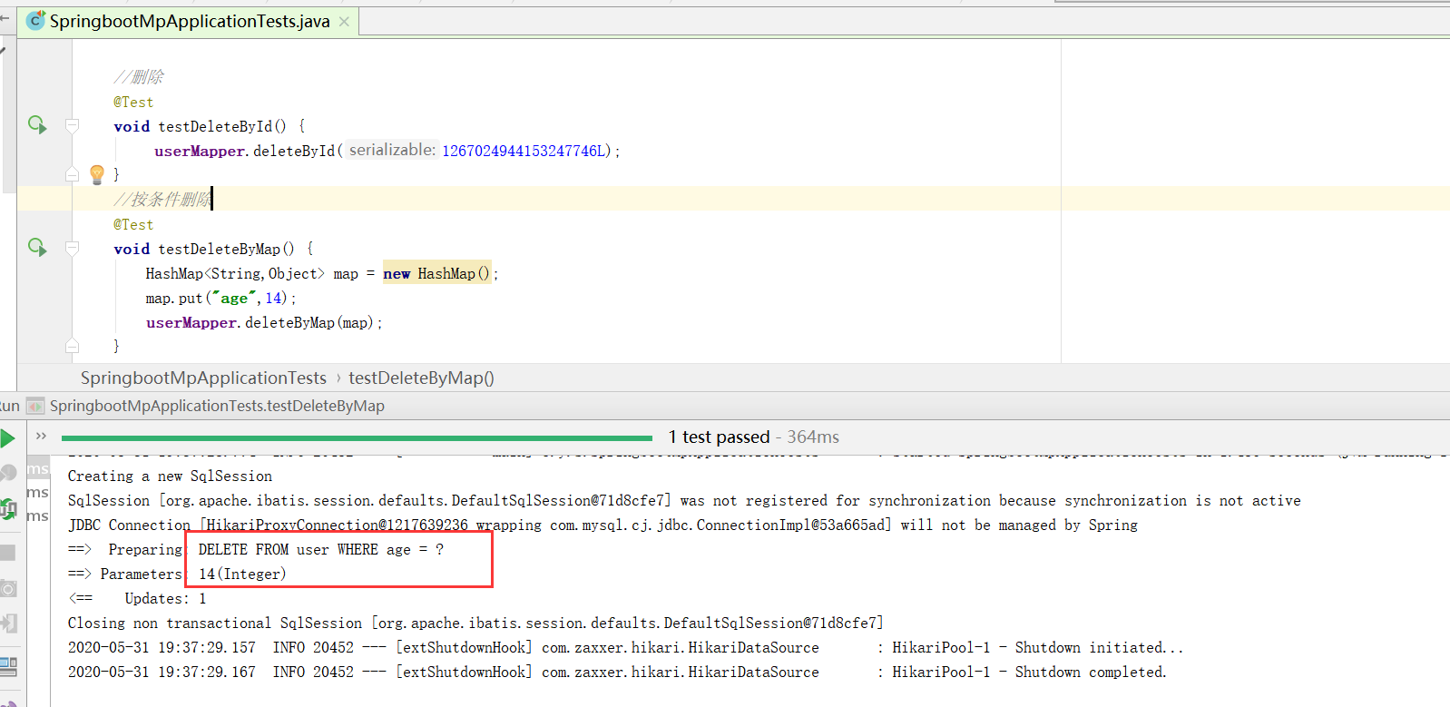1450x707 pixels.
Task: Click the exit arrow icon in Run toolbar
Action: pos(8,623)
